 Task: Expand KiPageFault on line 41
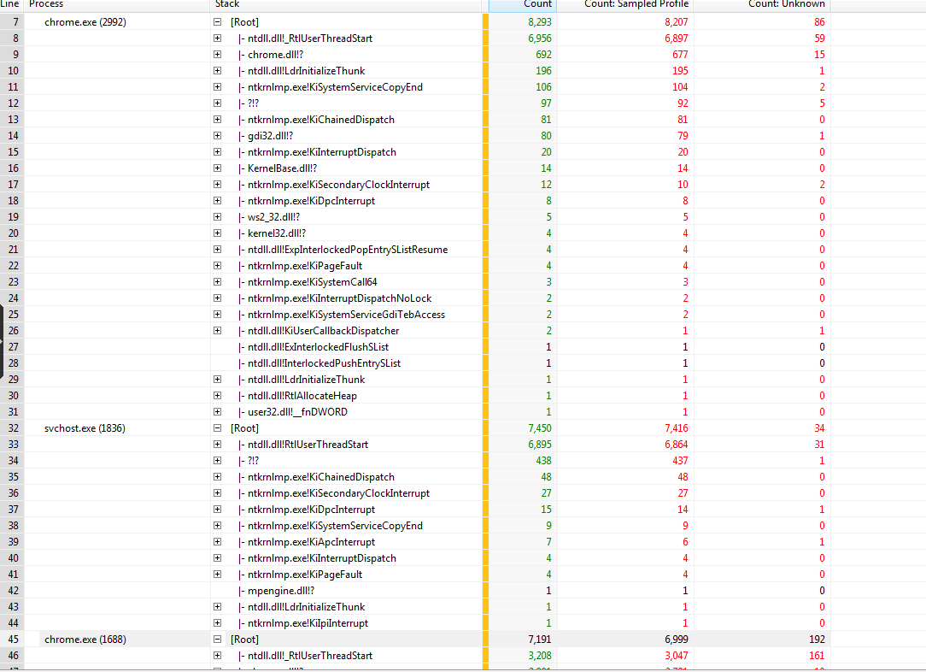(x=217, y=575)
